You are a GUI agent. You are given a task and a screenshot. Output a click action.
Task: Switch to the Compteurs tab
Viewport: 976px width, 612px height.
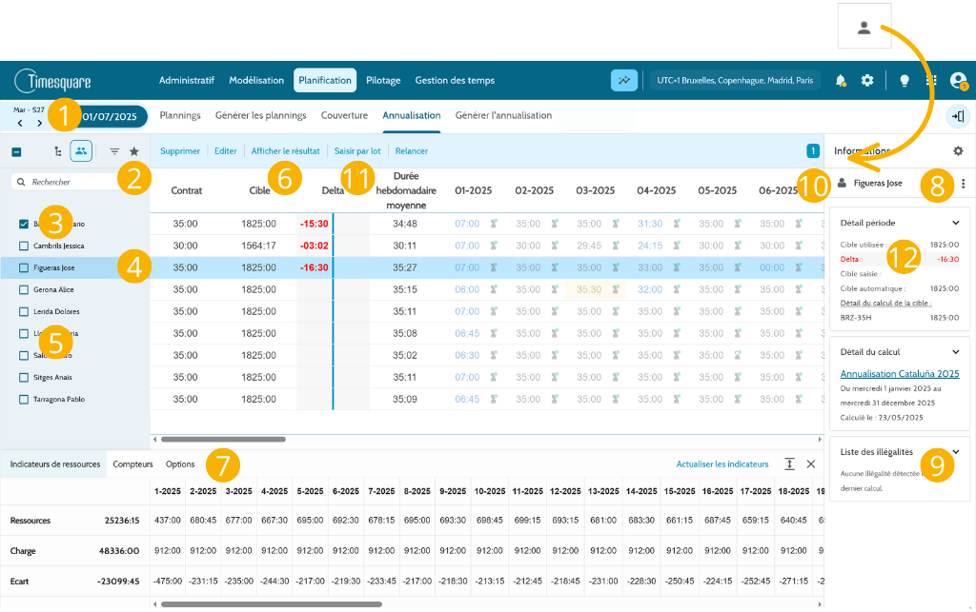click(x=132, y=464)
